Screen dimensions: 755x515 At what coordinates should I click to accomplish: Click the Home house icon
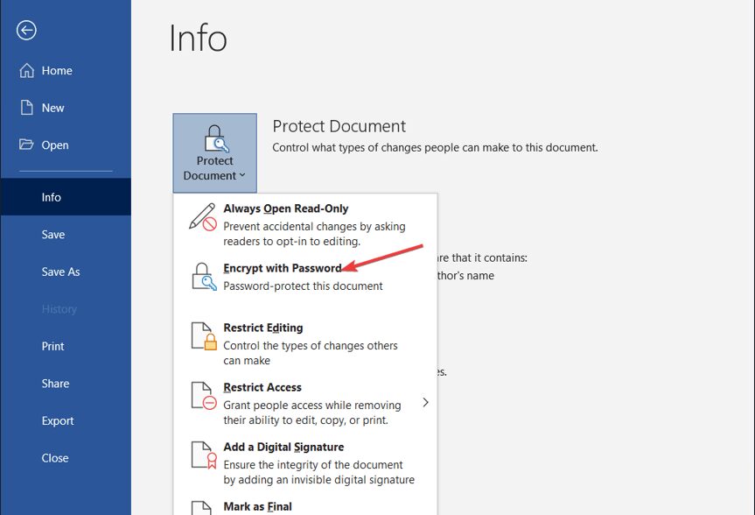pyautogui.click(x=27, y=71)
